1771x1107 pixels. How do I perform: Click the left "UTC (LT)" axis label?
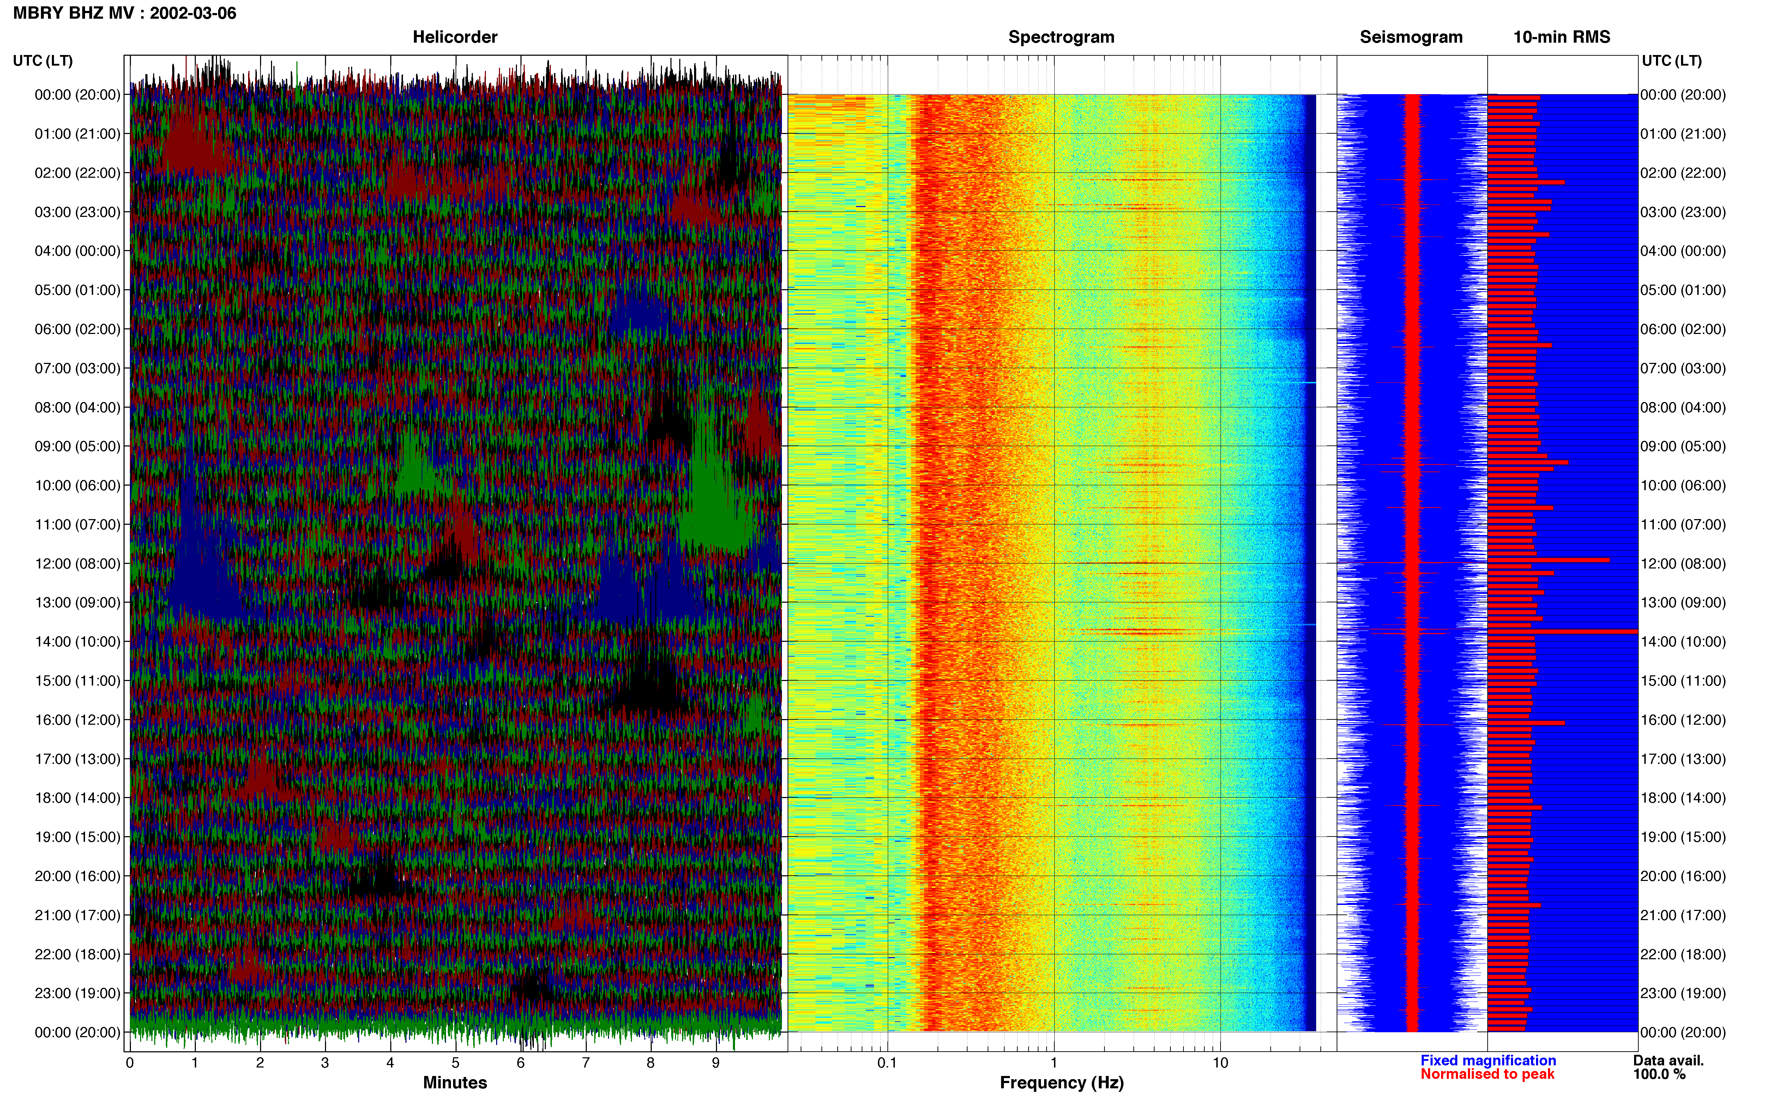point(42,61)
